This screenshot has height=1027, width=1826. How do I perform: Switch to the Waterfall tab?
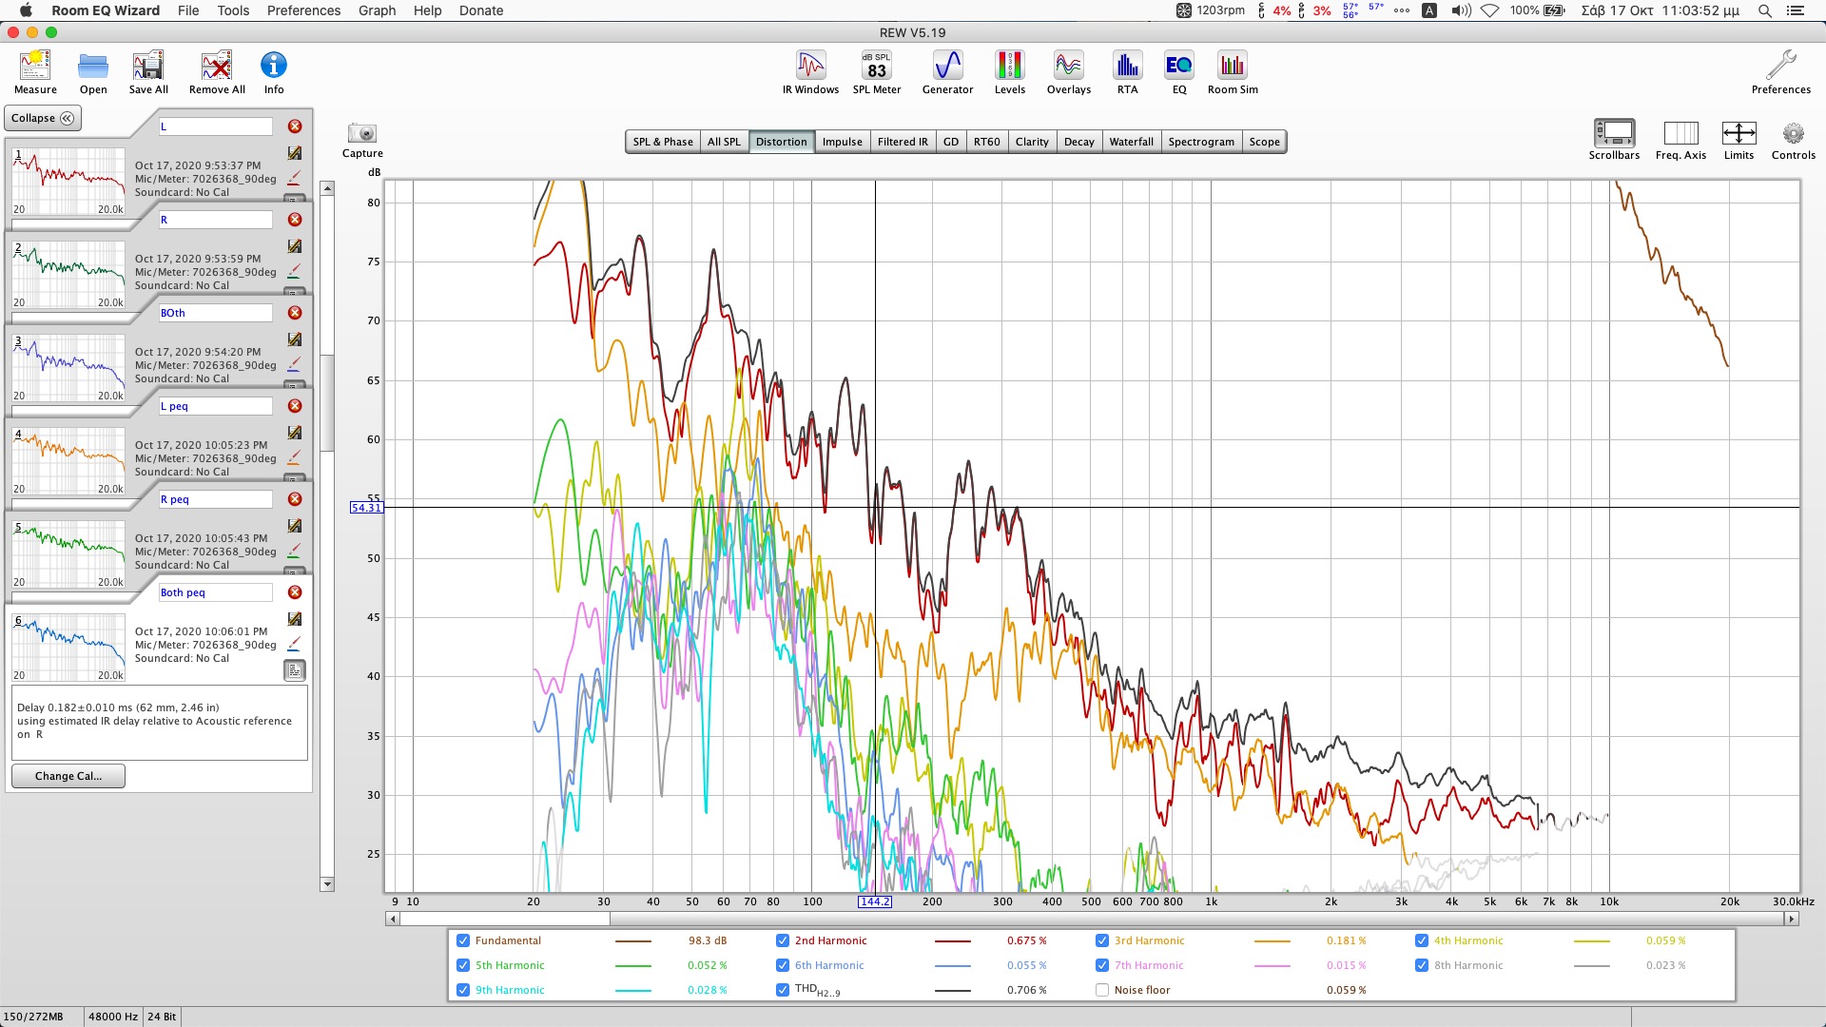(1131, 142)
